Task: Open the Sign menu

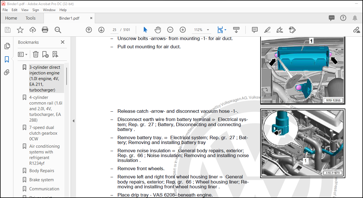Action: click(36, 10)
